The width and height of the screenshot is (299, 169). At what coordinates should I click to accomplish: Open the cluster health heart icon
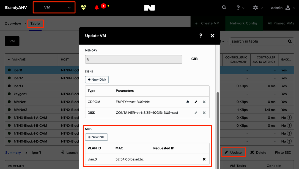pos(84,7)
